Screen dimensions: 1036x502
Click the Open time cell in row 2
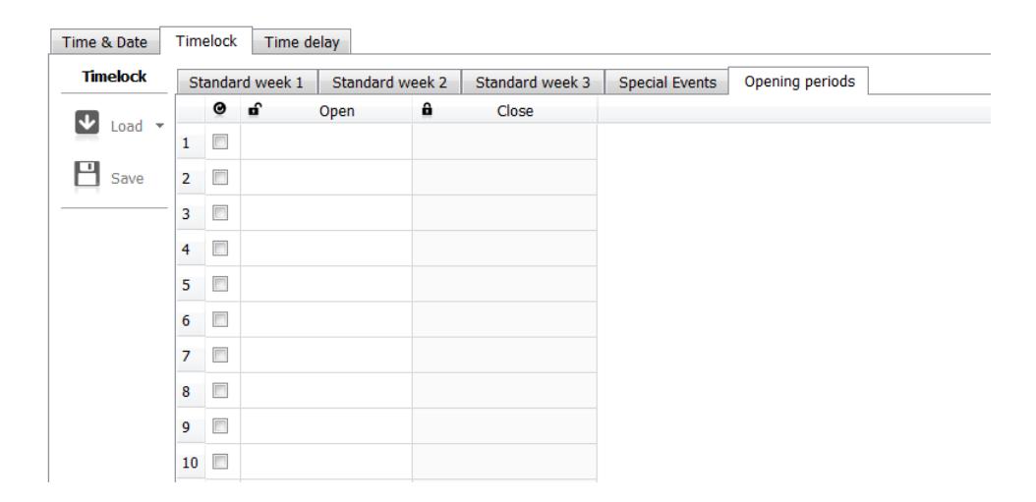[x=326, y=178]
